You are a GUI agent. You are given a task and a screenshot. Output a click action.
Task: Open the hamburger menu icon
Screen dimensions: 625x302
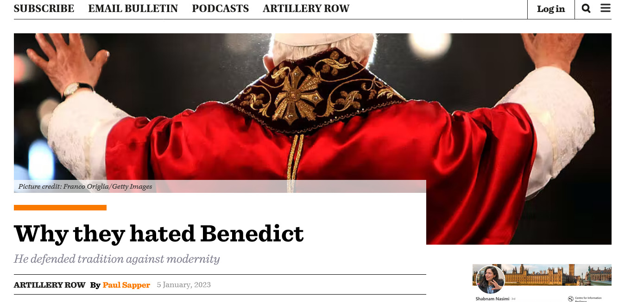click(x=606, y=8)
